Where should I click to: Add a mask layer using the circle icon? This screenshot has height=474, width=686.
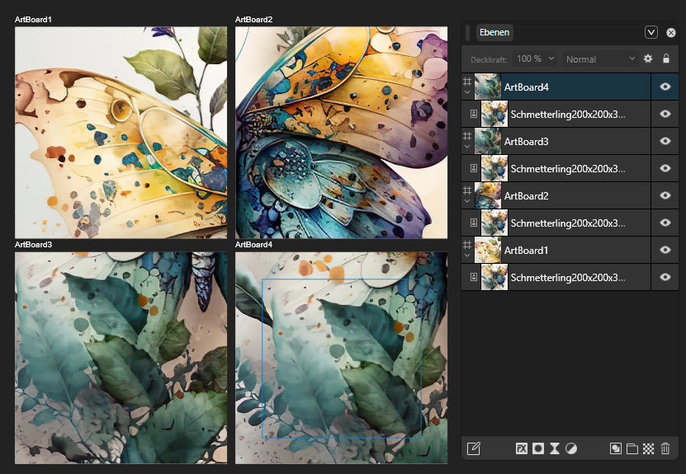point(538,448)
